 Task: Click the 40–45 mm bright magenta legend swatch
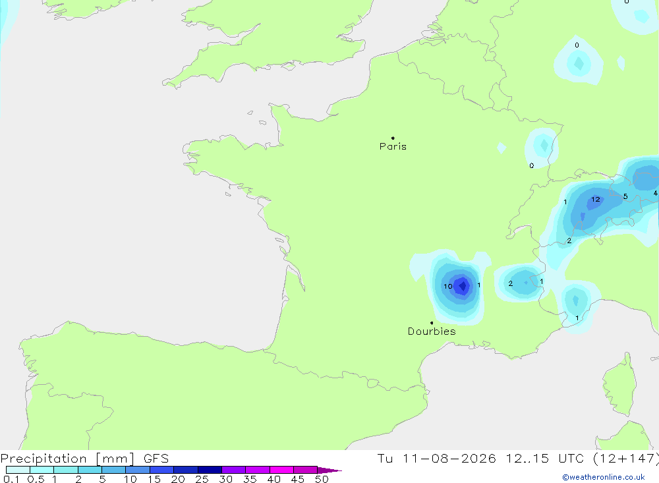pos(281,470)
